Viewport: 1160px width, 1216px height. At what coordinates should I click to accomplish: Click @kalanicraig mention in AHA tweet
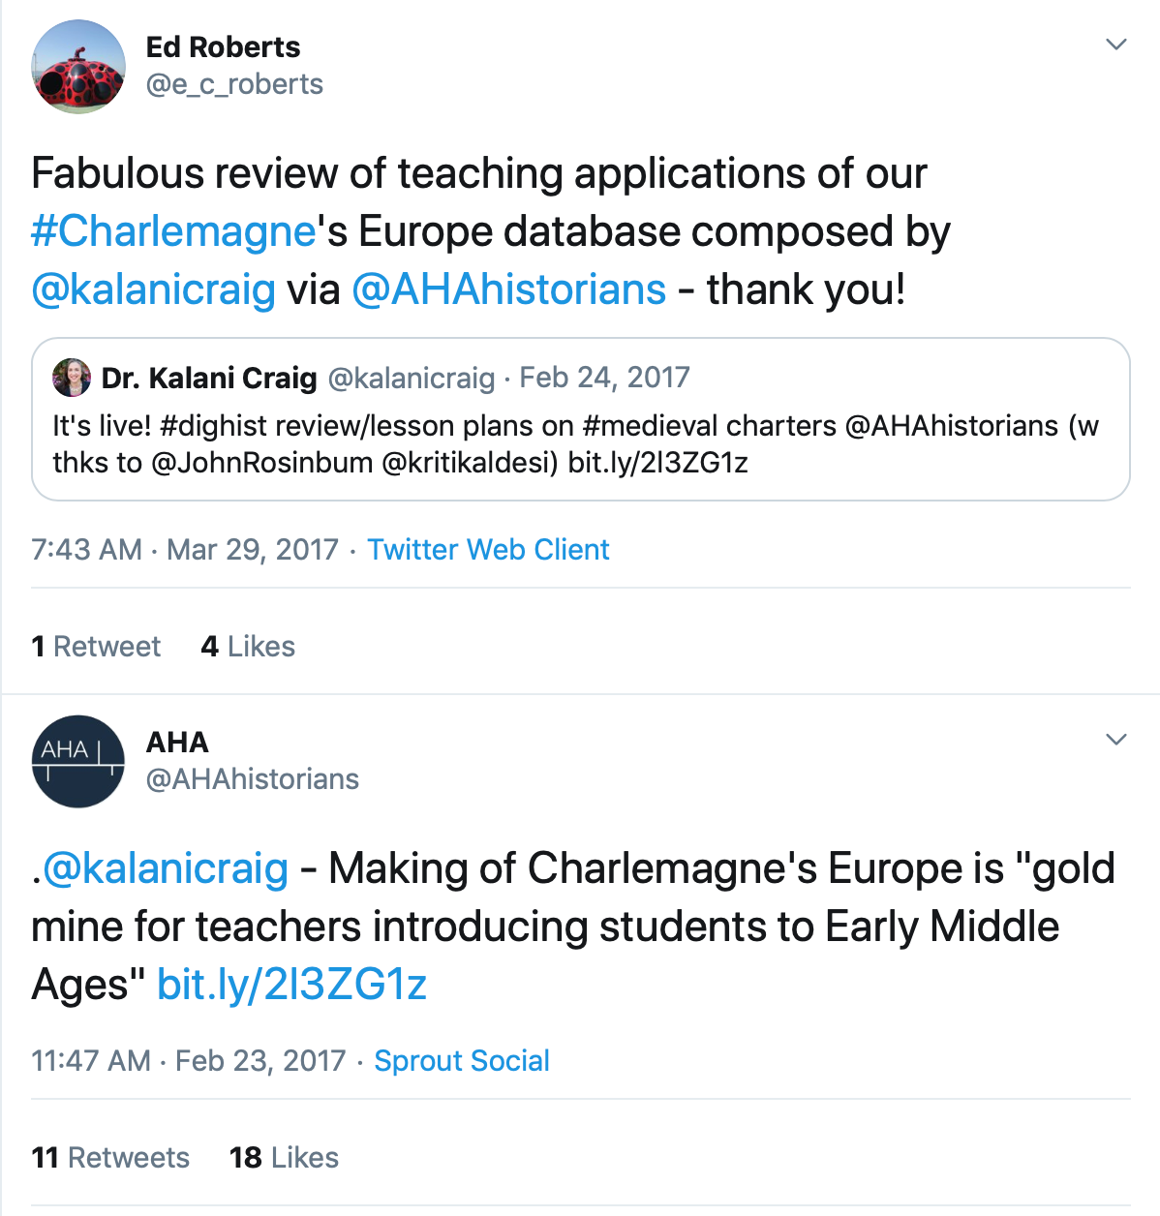coord(166,868)
